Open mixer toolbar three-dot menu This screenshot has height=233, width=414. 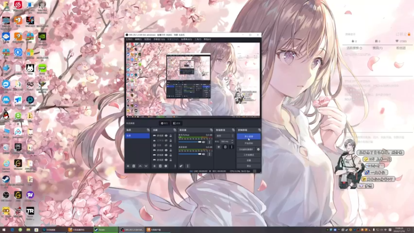pos(188,166)
